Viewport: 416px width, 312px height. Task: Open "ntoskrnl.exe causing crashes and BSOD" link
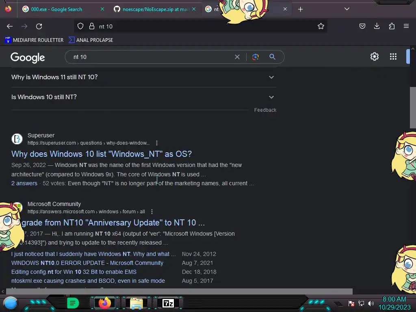click(x=88, y=281)
